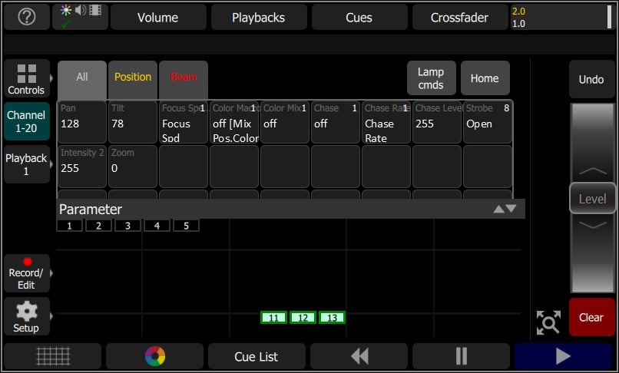
Task: Toggle fixture 12 selection
Action: (303, 317)
